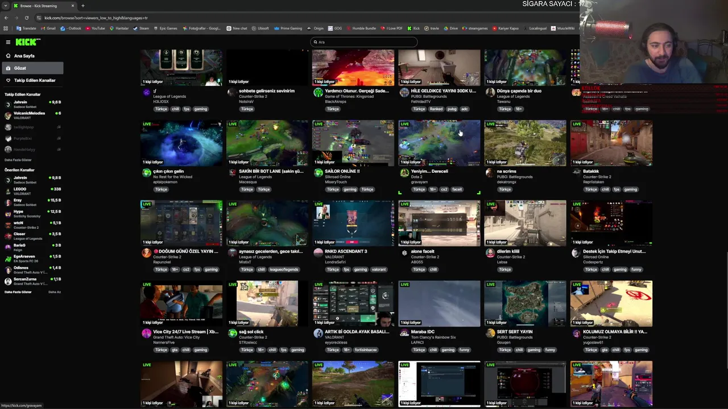
Task: Open the 'sağ sol click' stream thumbnail
Action: pos(267,303)
